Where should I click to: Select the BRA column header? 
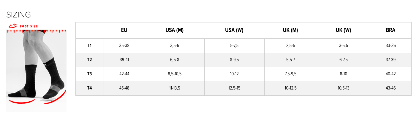click(x=390, y=30)
